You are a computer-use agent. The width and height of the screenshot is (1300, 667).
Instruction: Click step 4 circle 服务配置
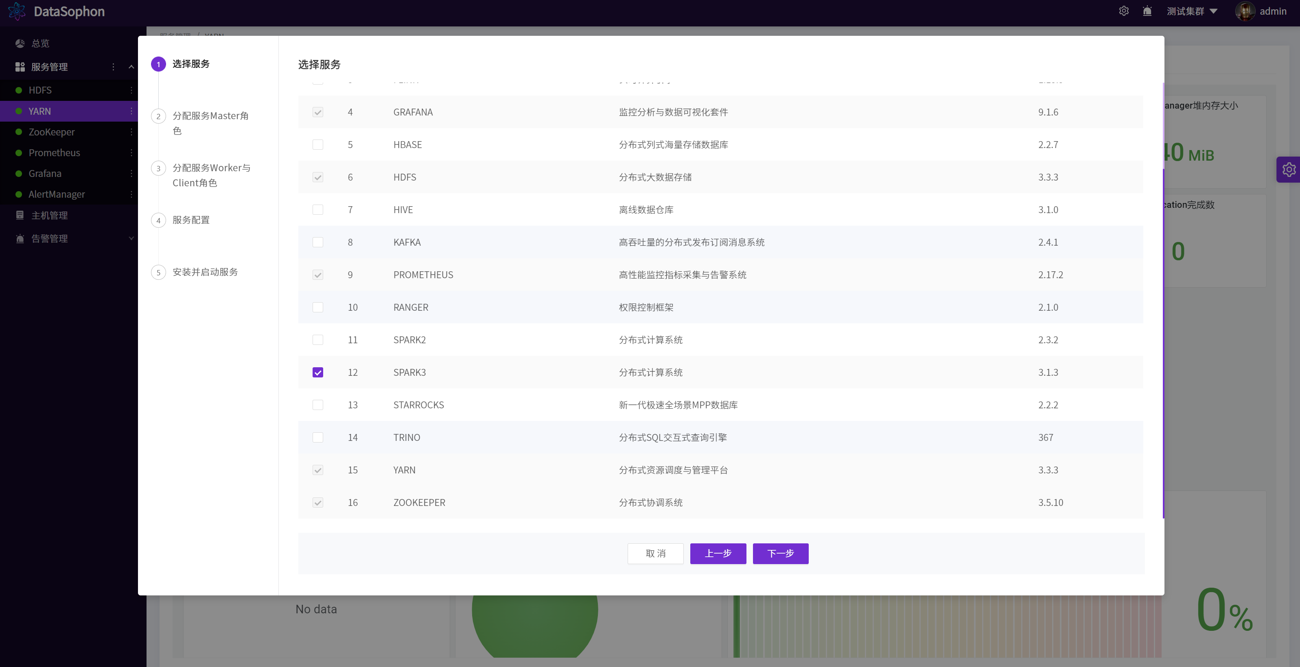(158, 220)
